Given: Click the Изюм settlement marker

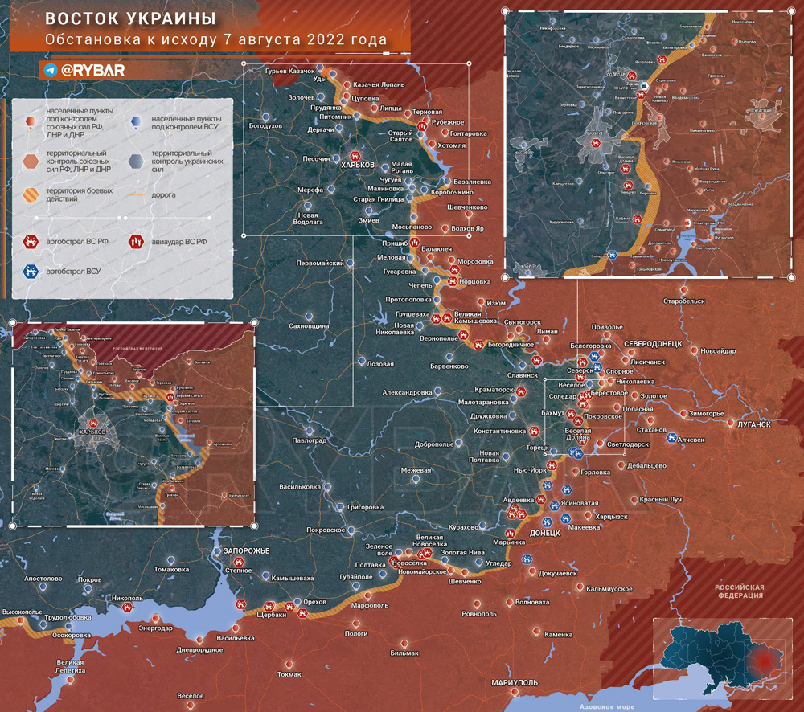Looking at the screenshot, I should 481,302.
